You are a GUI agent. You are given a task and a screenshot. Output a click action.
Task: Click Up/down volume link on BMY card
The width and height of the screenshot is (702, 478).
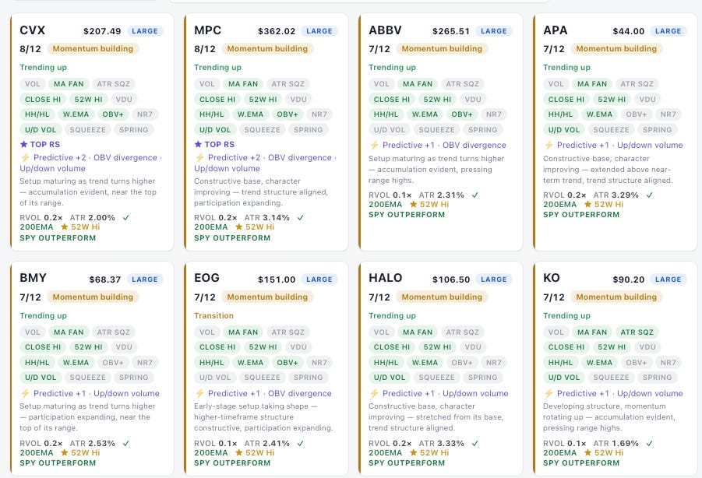coord(126,393)
